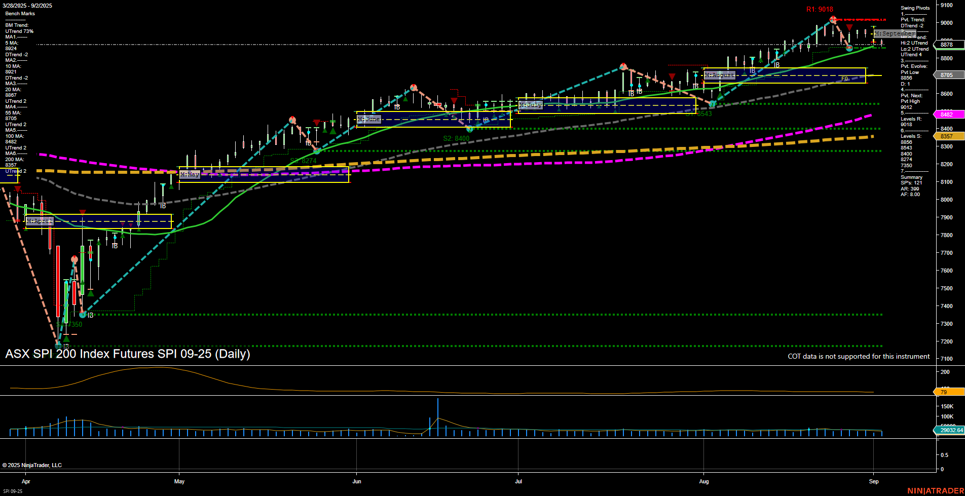Expand the Swing Pivots panel on the right
The image size is (965, 496).
pos(915,8)
